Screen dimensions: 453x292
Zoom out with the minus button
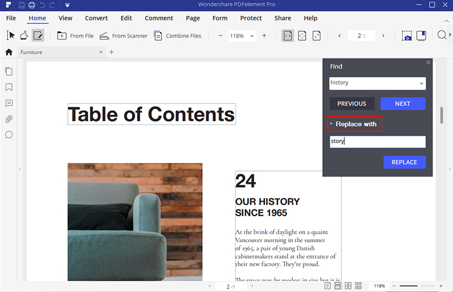coord(220,36)
